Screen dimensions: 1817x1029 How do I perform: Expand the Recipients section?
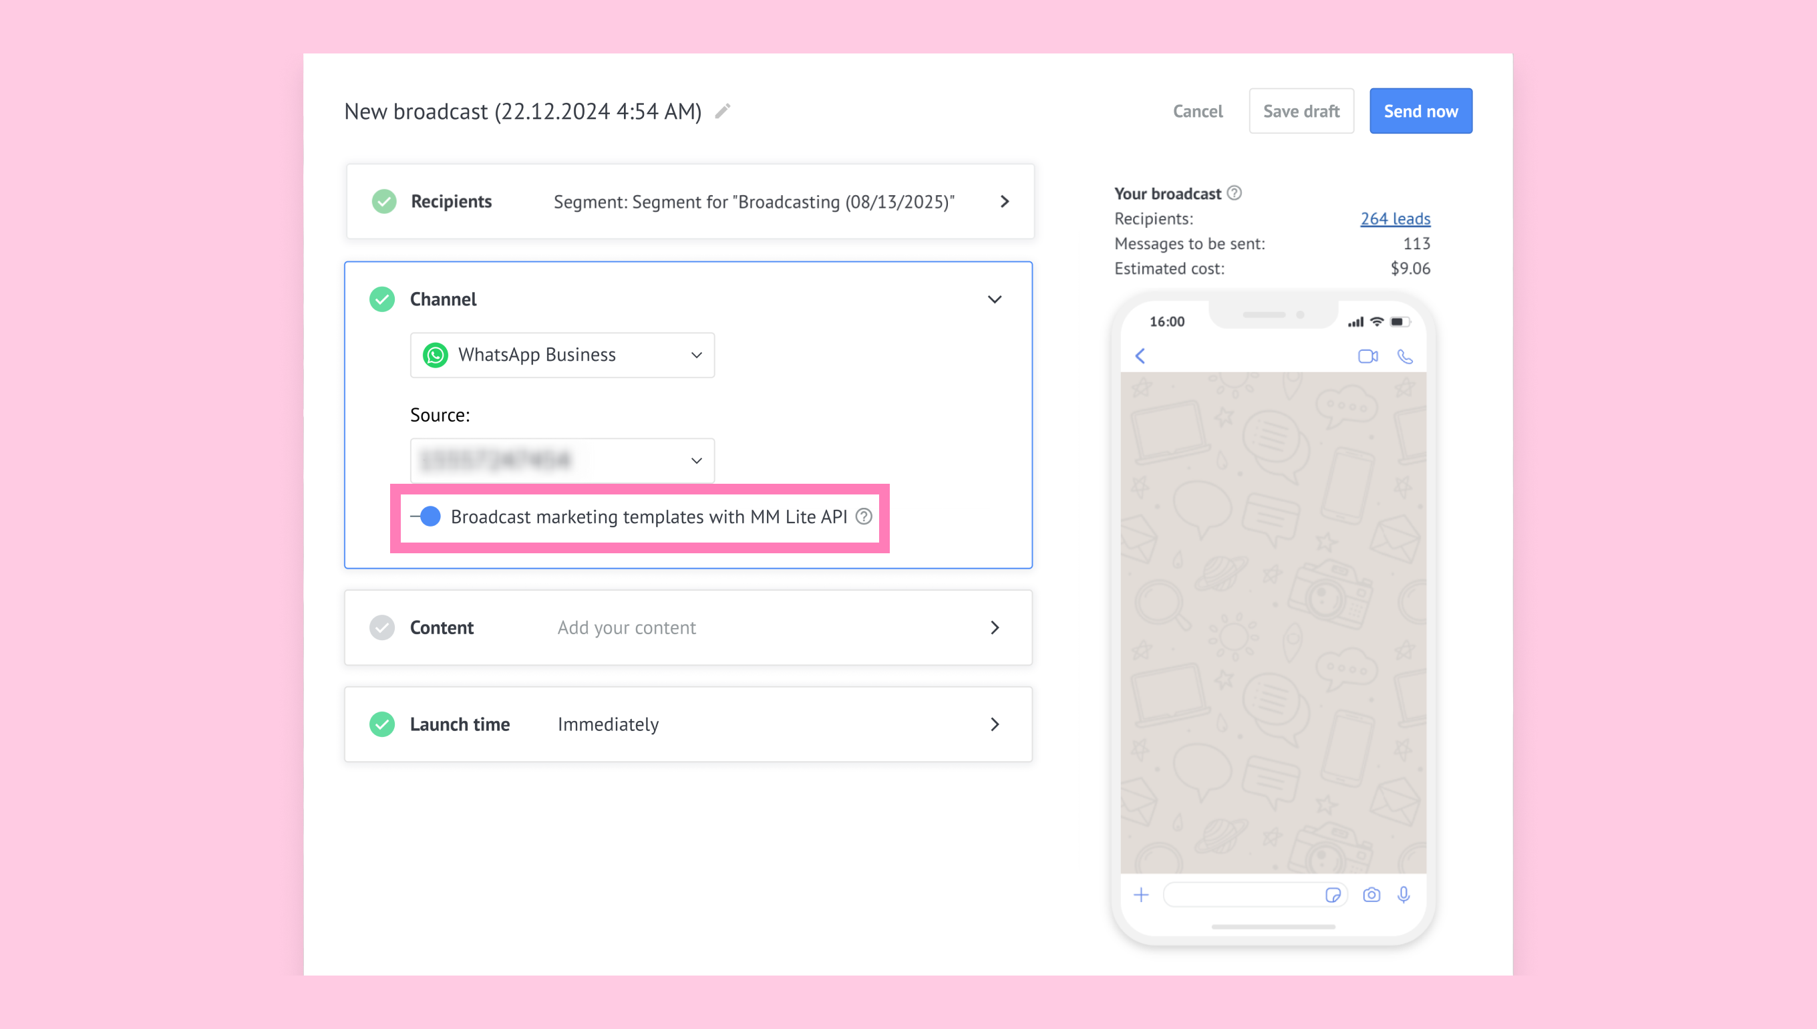click(x=1004, y=202)
